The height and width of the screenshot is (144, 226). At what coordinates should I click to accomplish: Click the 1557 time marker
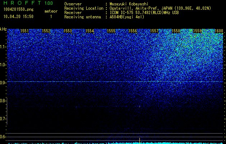[x=154, y=31]
